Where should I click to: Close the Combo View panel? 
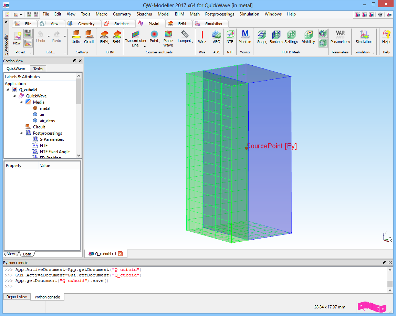coord(80,61)
